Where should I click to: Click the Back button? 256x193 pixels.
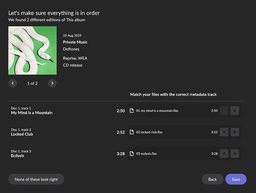[x=212, y=179]
